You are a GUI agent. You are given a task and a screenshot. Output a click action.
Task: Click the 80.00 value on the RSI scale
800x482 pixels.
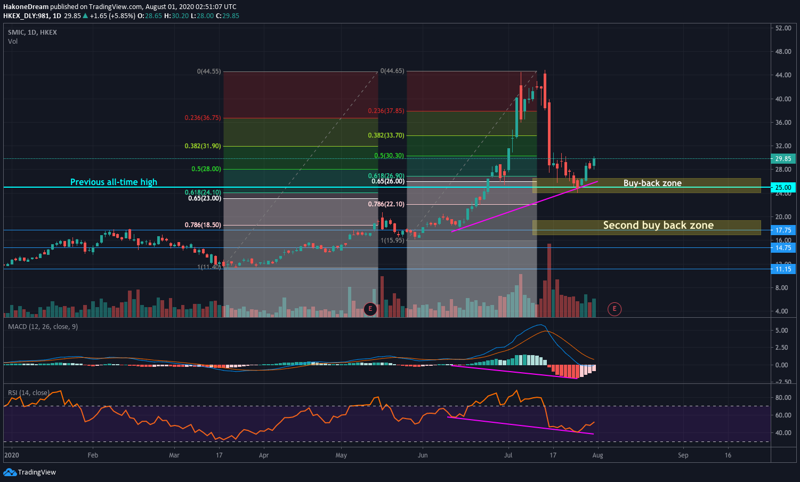coord(783,398)
